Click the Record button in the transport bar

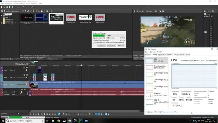(31, 114)
